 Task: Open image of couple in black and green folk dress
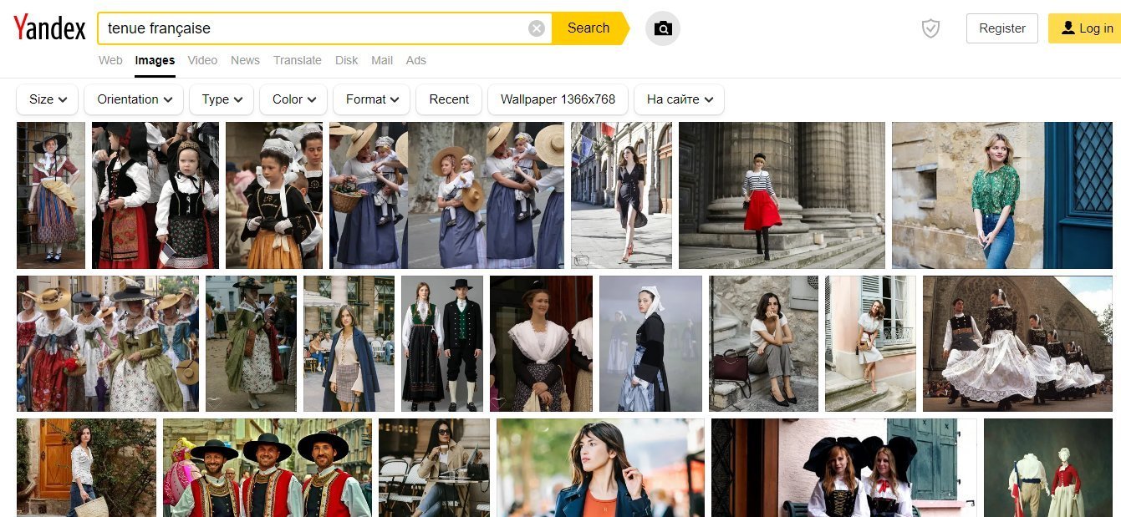442,344
